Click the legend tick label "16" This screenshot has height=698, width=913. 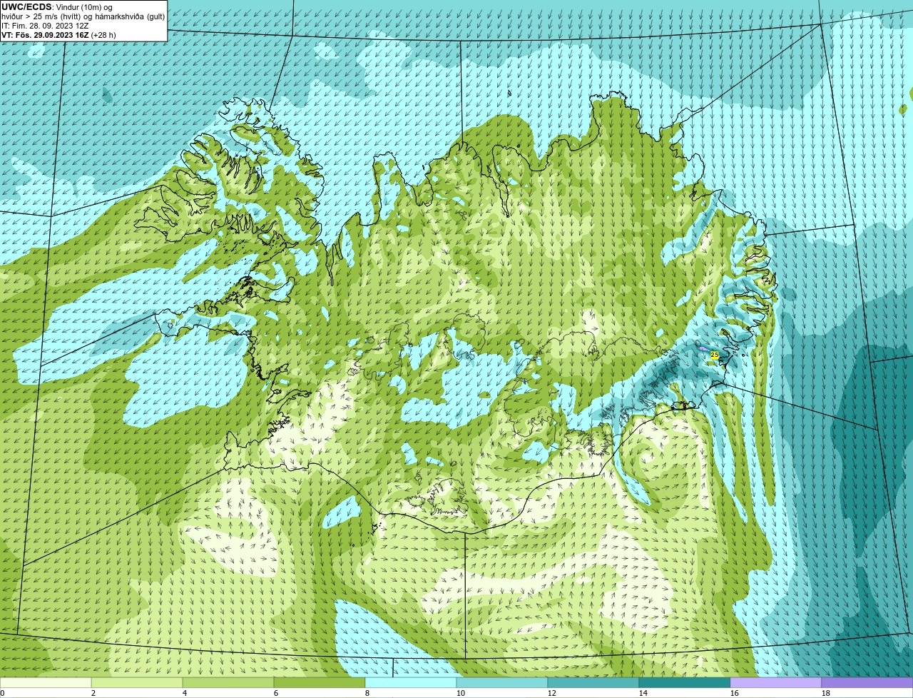click(x=735, y=693)
